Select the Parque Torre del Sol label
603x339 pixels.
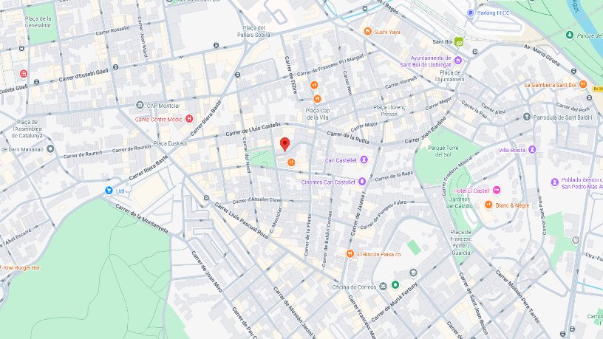click(443, 151)
